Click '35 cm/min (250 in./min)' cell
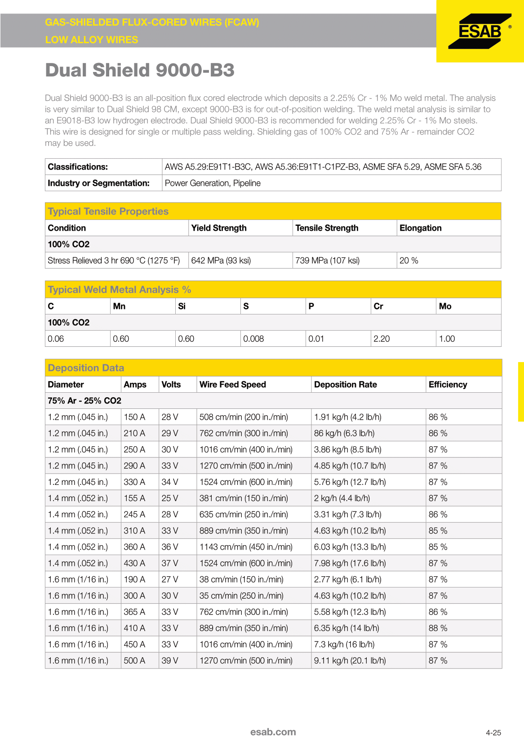Screen dimensions: 524x744 (x=254, y=596)
